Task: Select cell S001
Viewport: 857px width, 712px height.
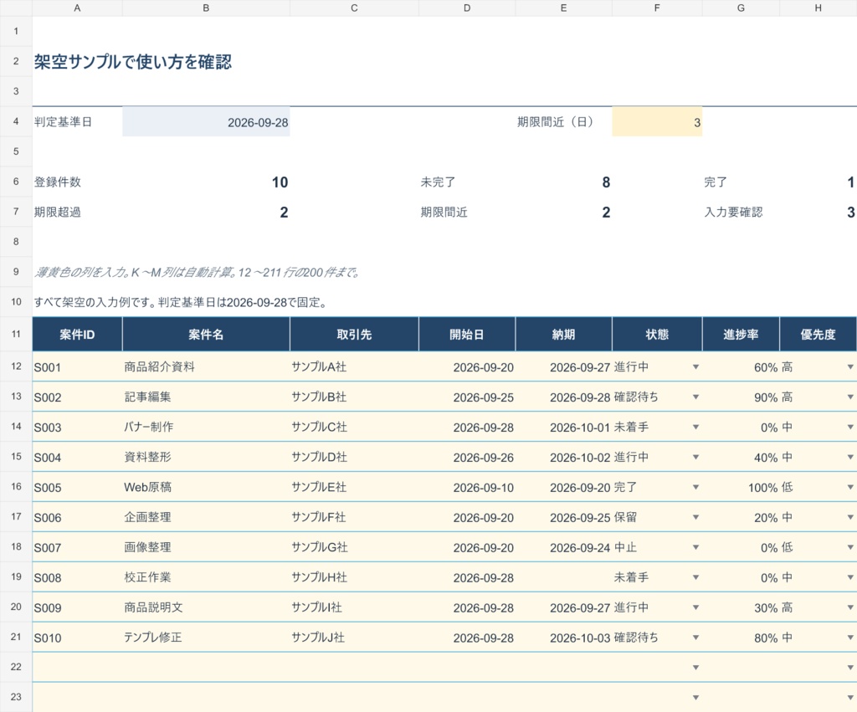Action: [x=77, y=366]
